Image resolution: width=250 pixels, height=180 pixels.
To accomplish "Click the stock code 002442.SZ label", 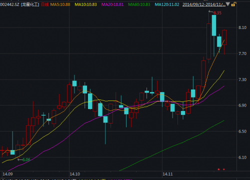I will [9, 4].
